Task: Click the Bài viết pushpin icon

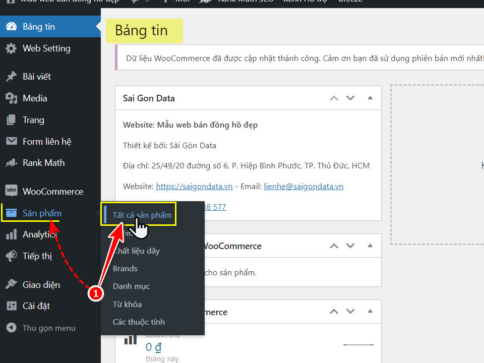Action: click(x=12, y=76)
